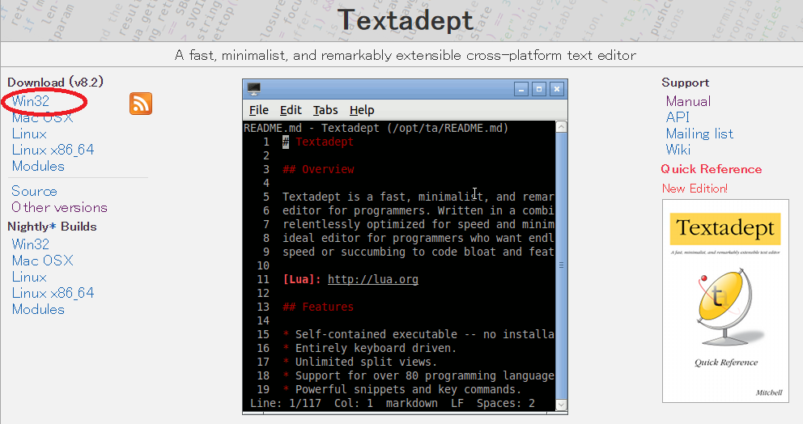Click the tagline 'A fast, minimalist' text
Screen dimensions: 803x424
point(405,55)
